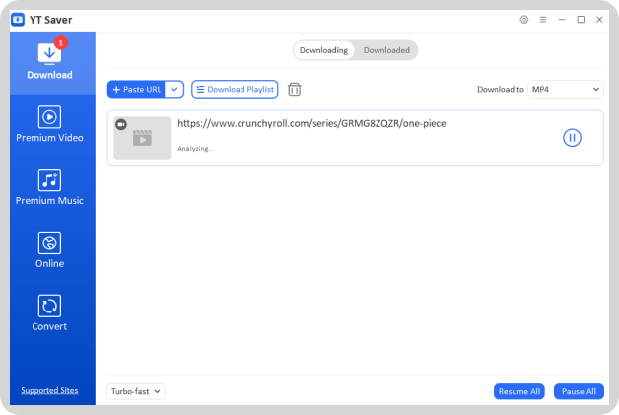The image size is (619, 415).
Task: Open the Download section in sidebar
Action: click(x=52, y=63)
